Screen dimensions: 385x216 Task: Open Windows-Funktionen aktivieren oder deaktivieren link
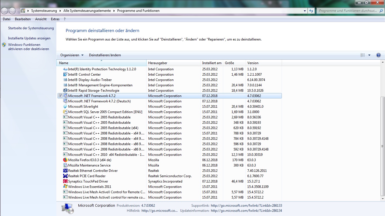pyautogui.click(x=28, y=47)
